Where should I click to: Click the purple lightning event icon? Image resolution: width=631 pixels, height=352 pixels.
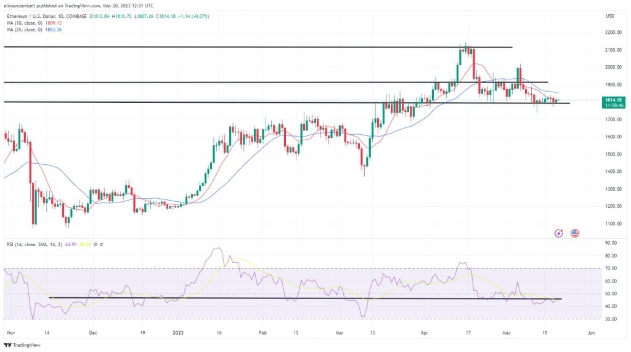[x=558, y=233]
